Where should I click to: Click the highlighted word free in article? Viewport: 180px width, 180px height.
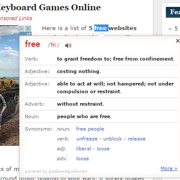pyautogui.click(x=101, y=28)
